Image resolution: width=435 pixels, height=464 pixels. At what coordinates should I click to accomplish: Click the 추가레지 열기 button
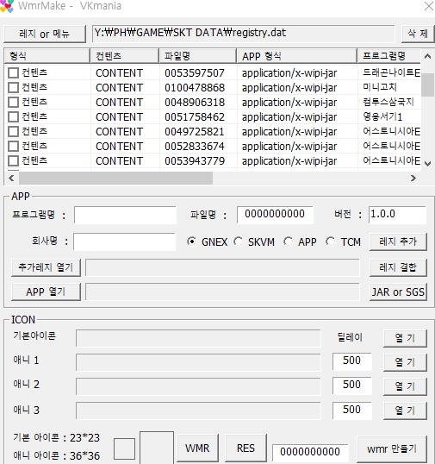(x=46, y=267)
